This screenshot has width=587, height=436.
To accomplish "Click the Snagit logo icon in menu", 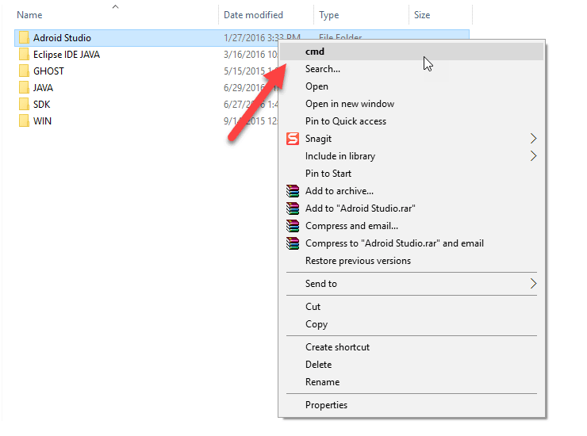I will pos(293,139).
